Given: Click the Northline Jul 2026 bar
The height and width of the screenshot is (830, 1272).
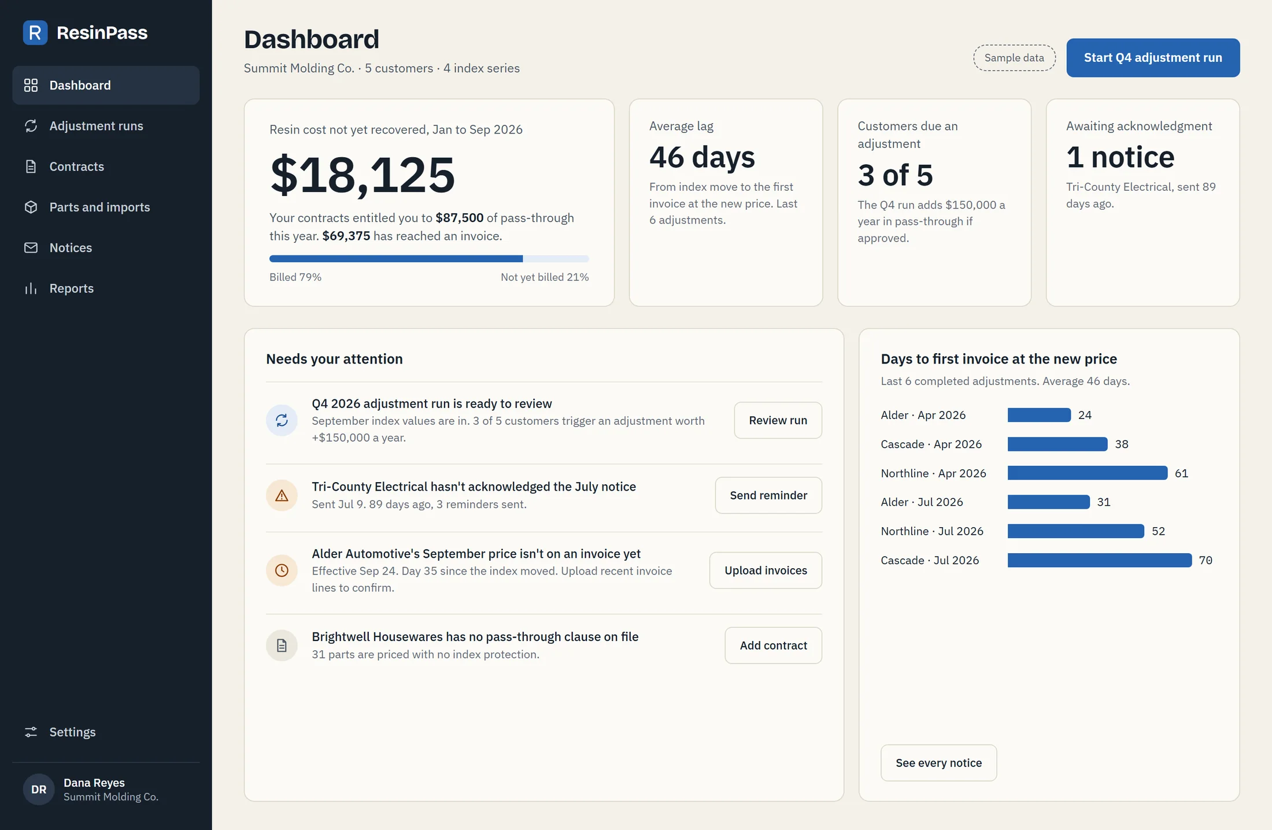Looking at the screenshot, I should coord(1076,531).
